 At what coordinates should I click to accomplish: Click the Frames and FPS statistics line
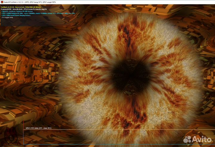point(24,9)
